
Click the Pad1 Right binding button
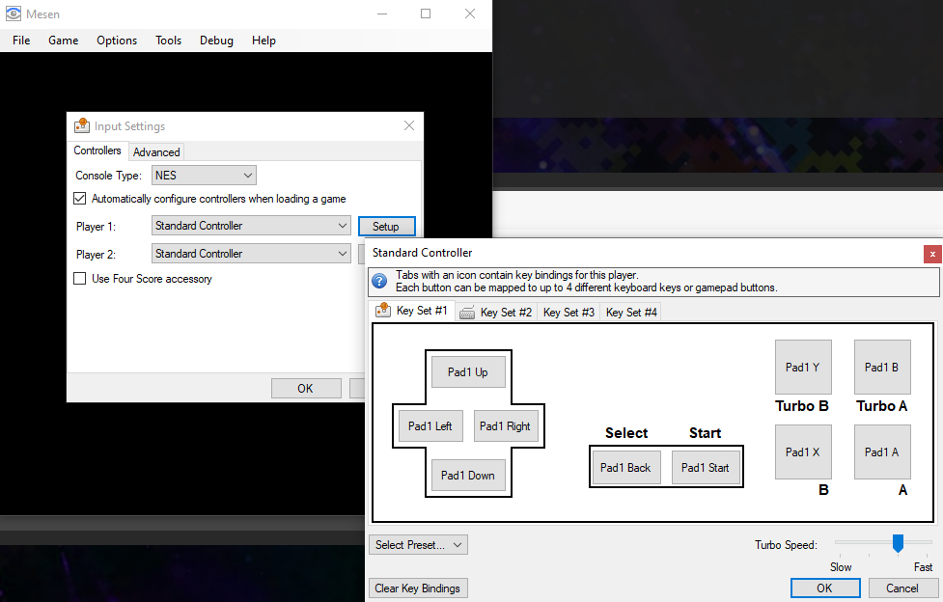coord(505,425)
